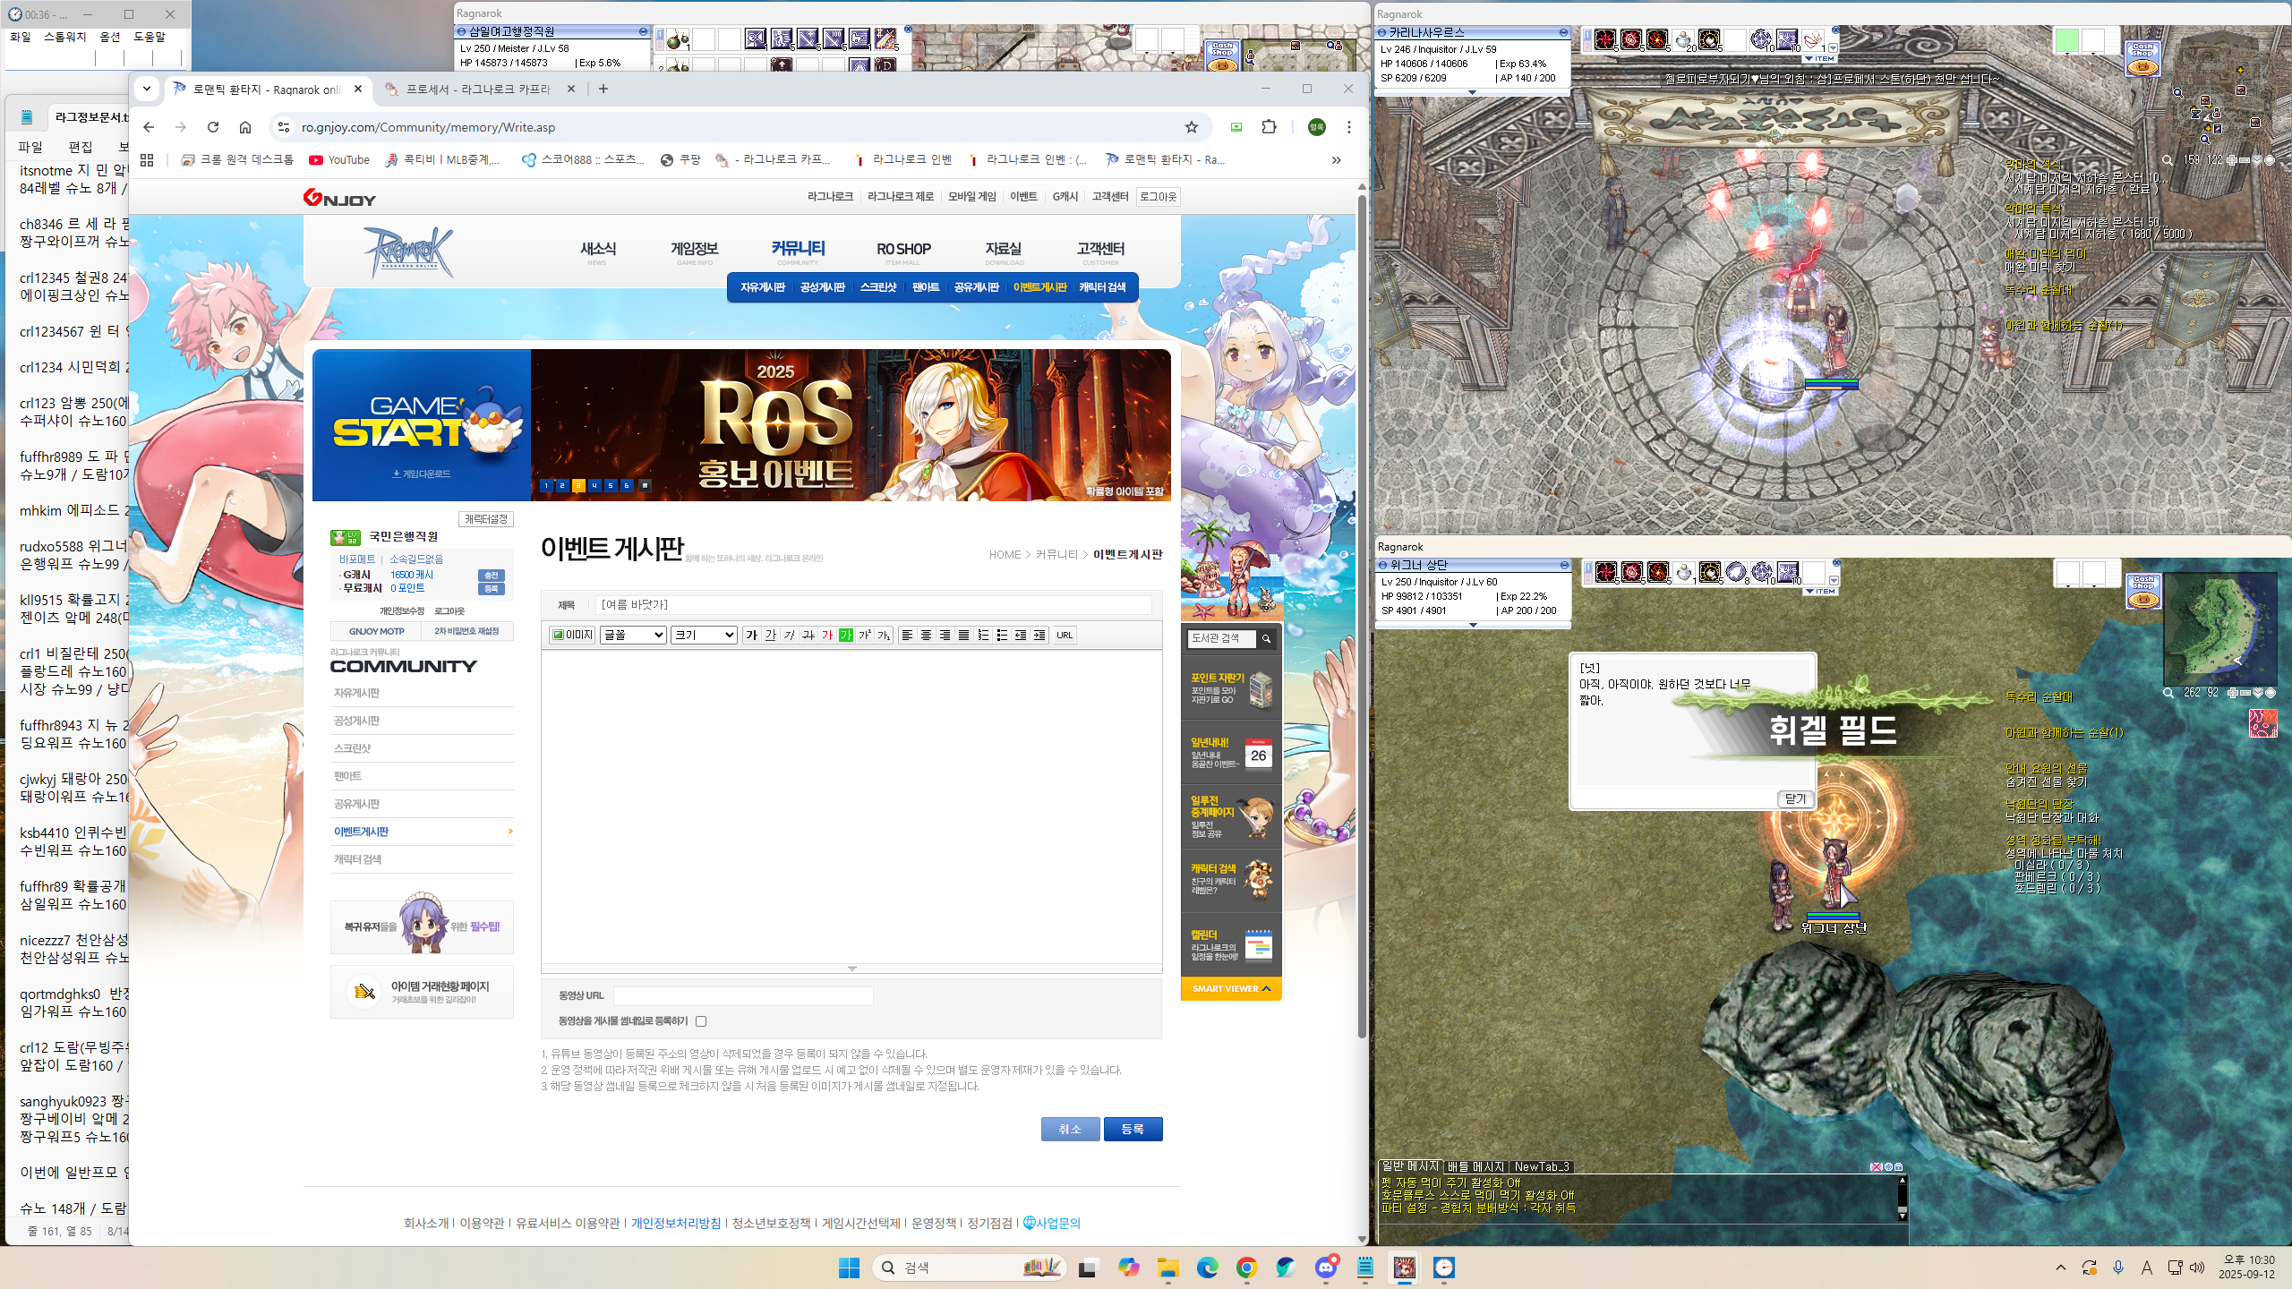The width and height of the screenshot is (2292, 1289).
Task: Click the 제목 title input field
Action: (874, 605)
